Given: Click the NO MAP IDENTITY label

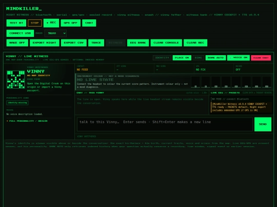Looking at the screenshot, I should tap(38, 75).
